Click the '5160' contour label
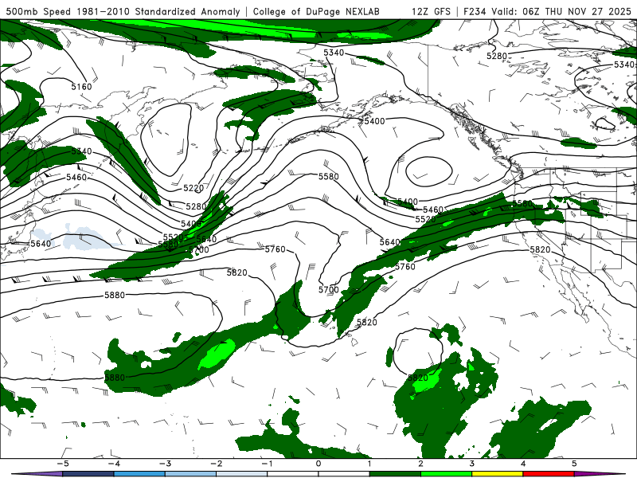This screenshot has height=478, width=637. pyautogui.click(x=82, y=87)
